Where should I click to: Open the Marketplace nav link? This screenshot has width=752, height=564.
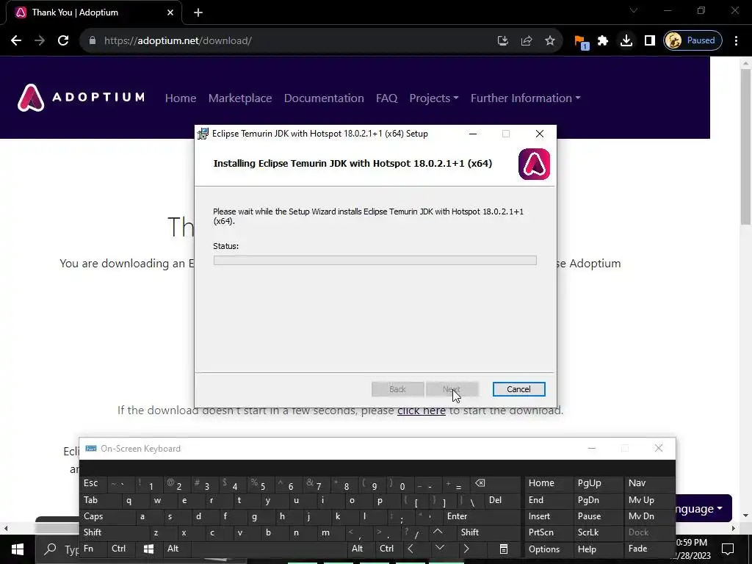click(240, 98)
